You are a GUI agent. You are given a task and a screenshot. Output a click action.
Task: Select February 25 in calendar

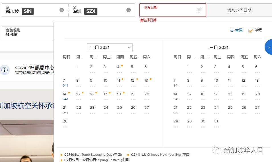coord(120,110)
